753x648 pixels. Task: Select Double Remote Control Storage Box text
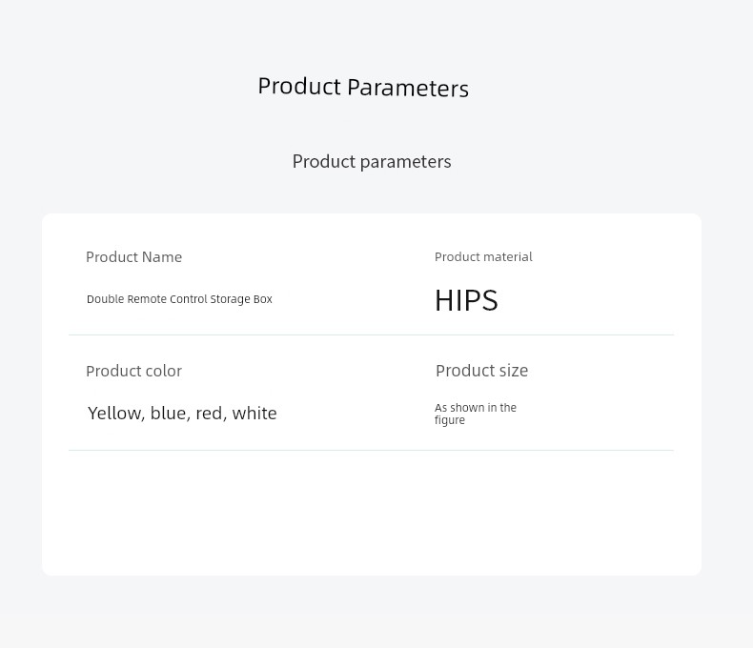click(x=179, y=299)
